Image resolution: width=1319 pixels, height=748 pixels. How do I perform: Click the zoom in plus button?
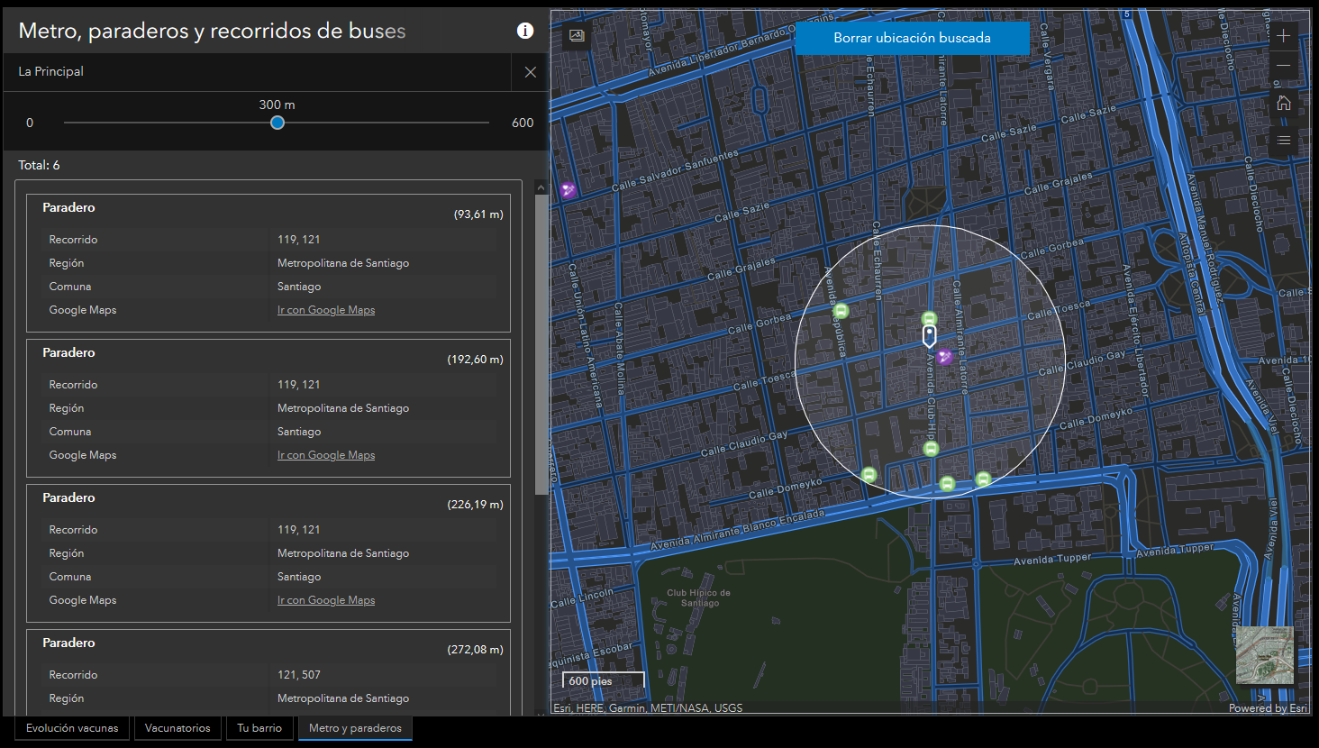click(x=1284, y=36)
